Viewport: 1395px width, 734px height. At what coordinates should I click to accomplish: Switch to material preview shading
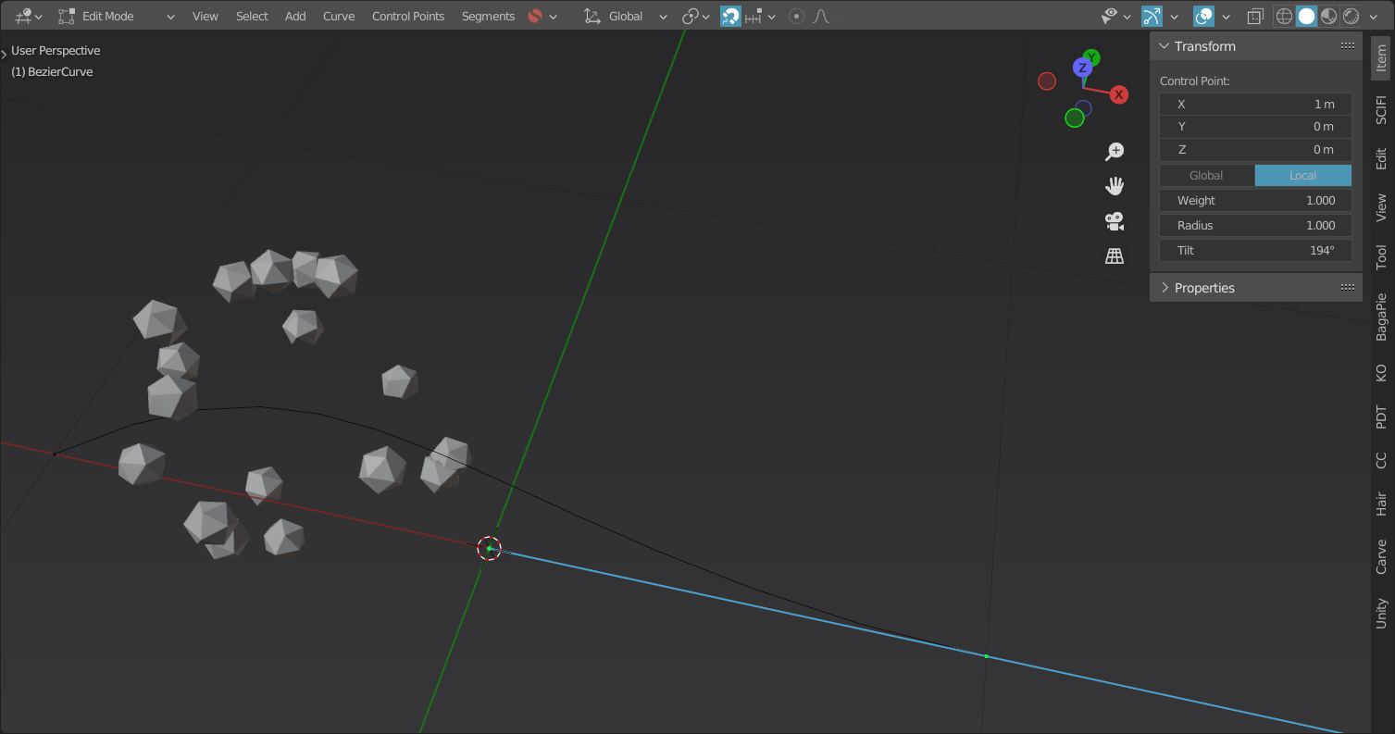(1328, 16)
